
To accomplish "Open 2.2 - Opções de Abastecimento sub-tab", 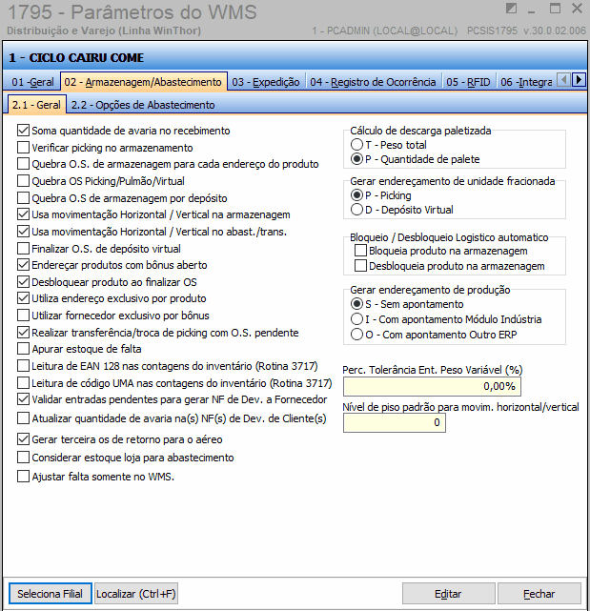I will coord(143,105).
